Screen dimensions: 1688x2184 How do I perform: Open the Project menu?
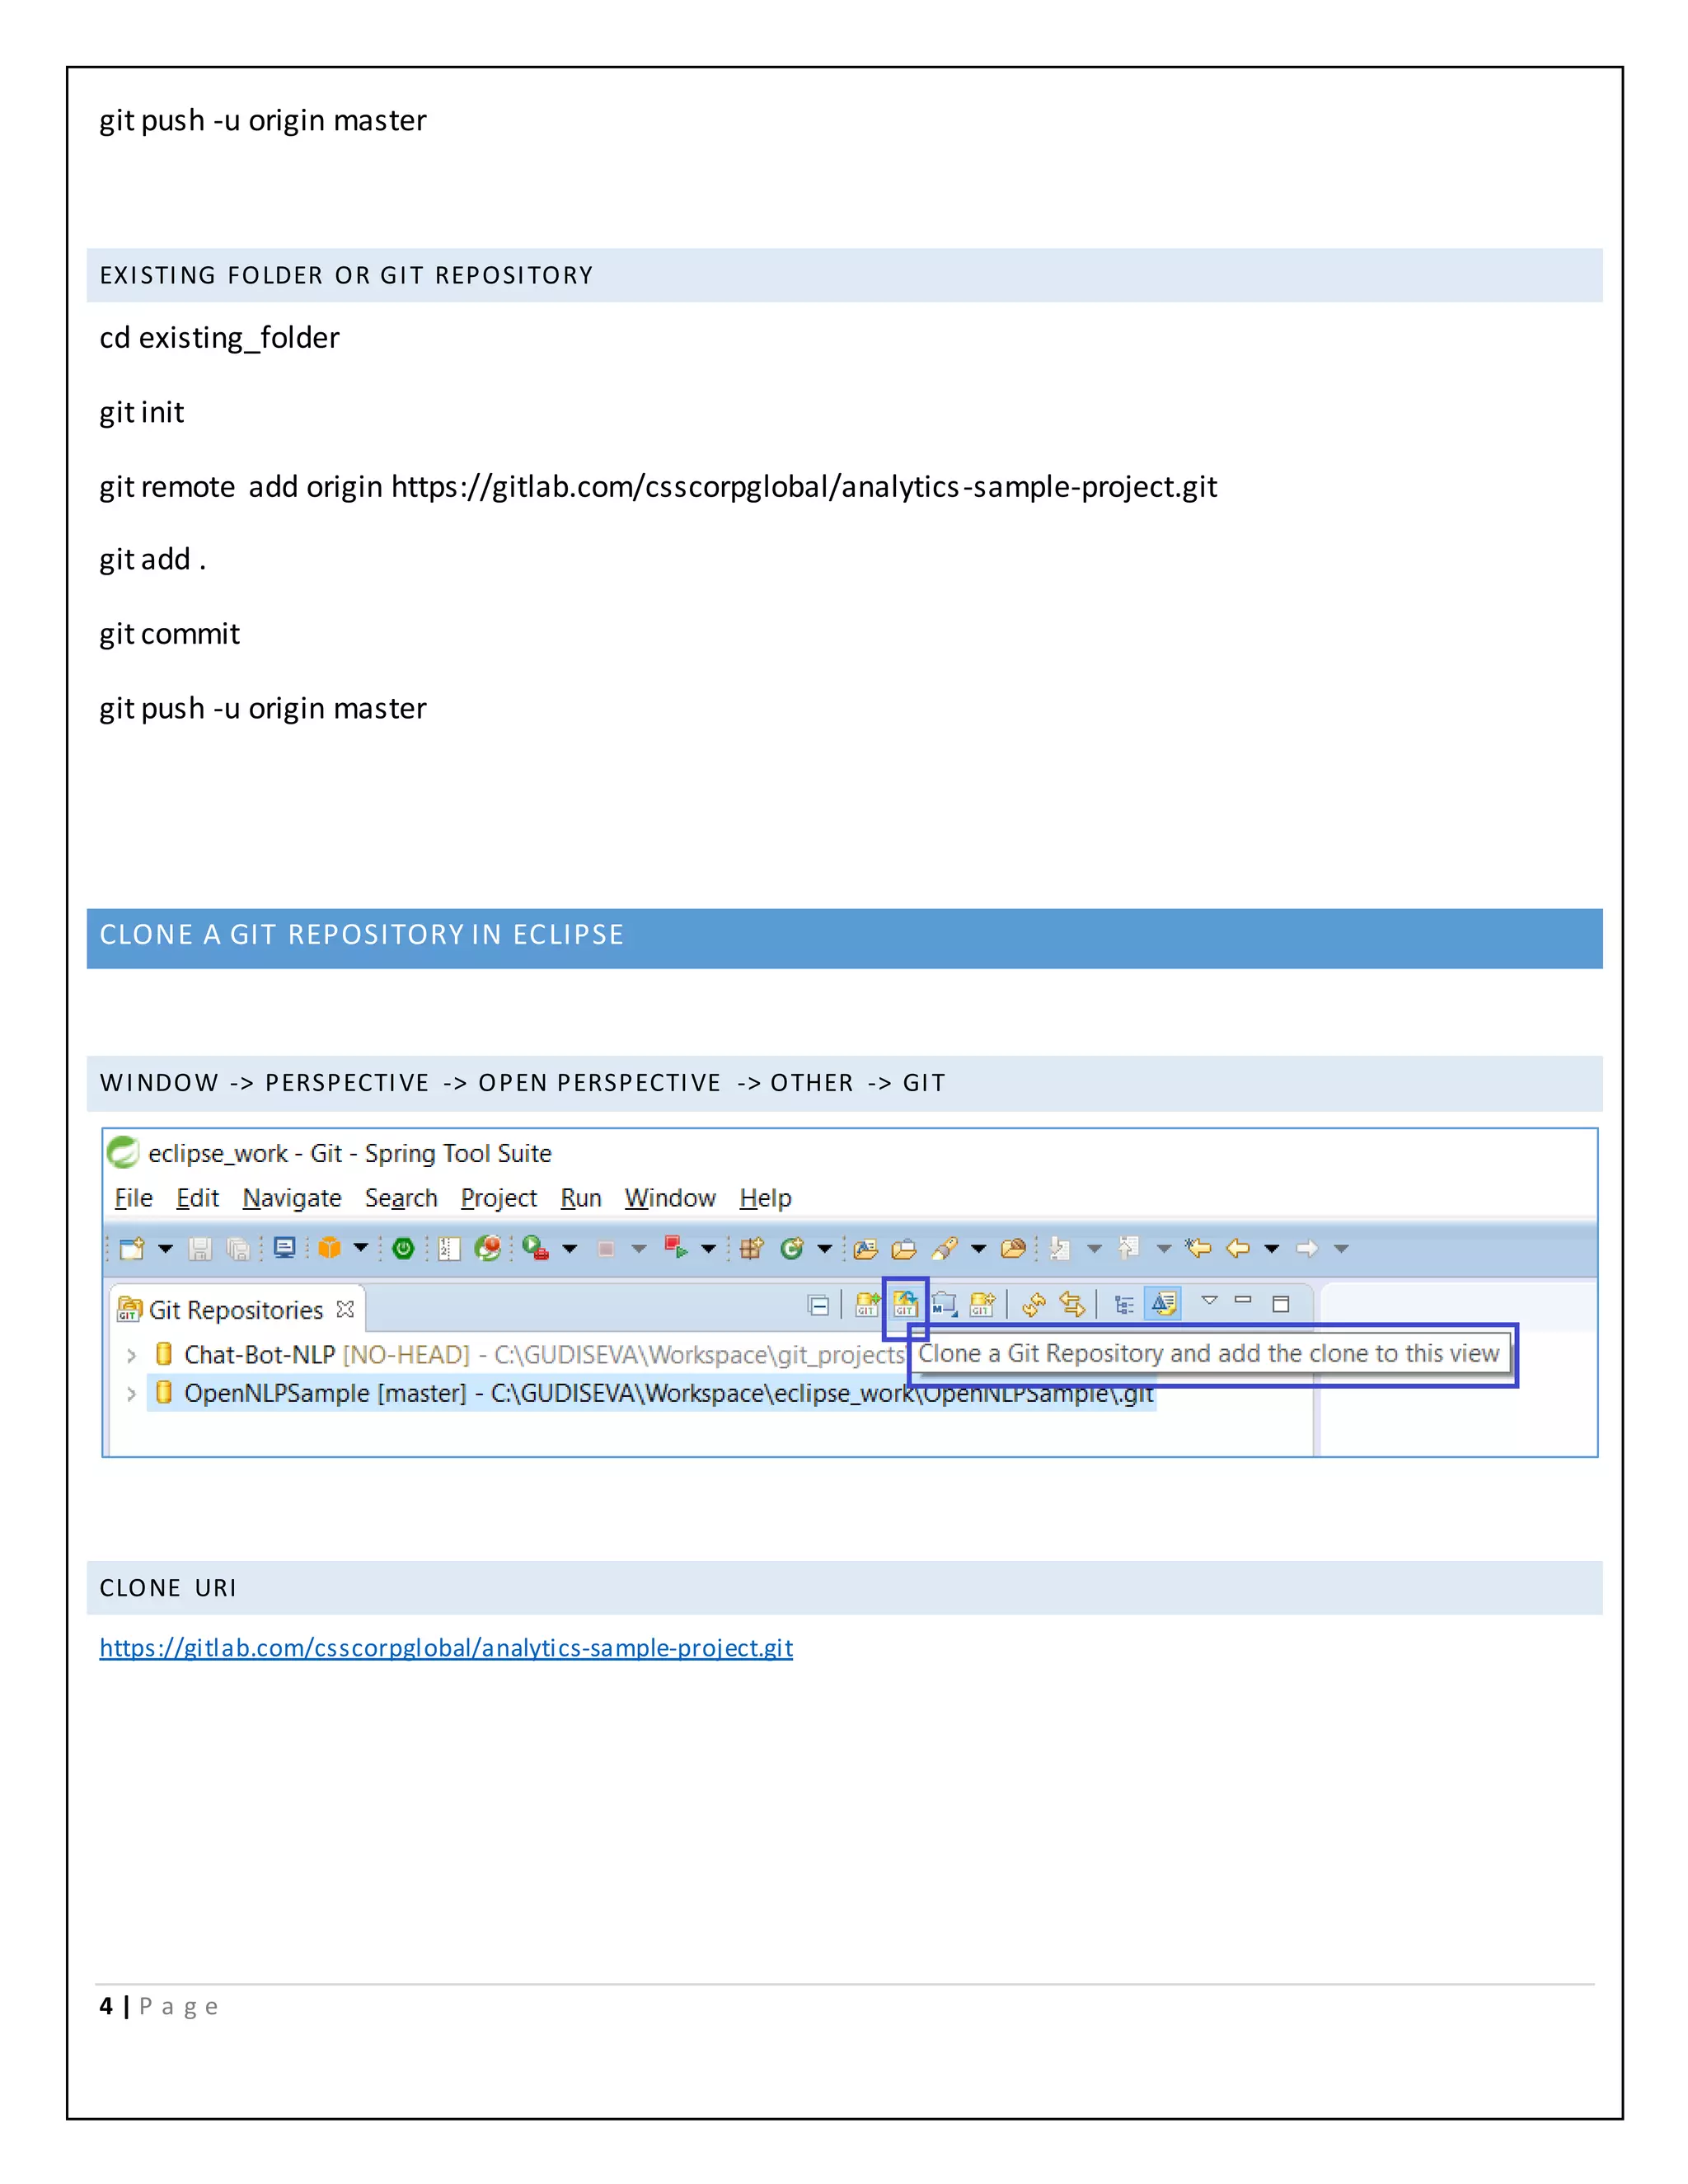pos(499,1198)
